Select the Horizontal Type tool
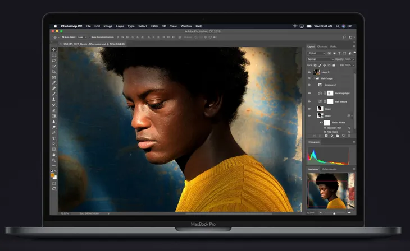410x251 pixels. 54,138
